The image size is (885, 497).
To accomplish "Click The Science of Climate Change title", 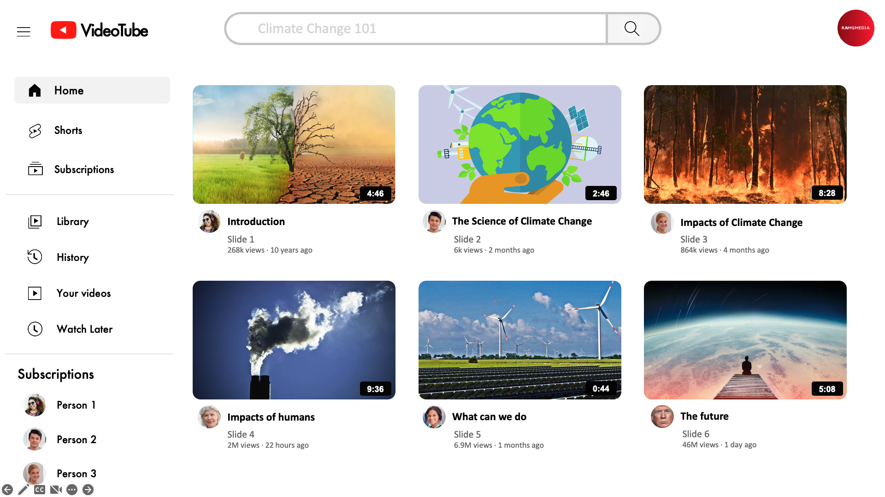I will coord(522,221).
